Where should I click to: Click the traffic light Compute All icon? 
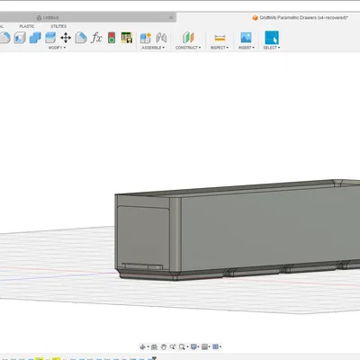(112, 38)
